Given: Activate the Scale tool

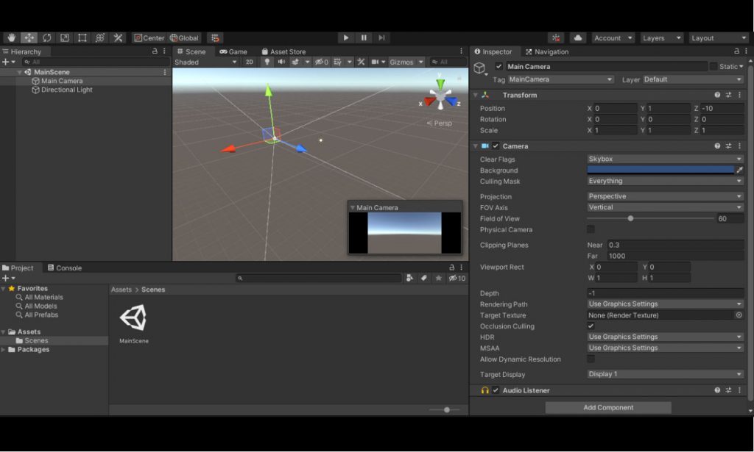Looking at the screenshot, I should (63, 37).
